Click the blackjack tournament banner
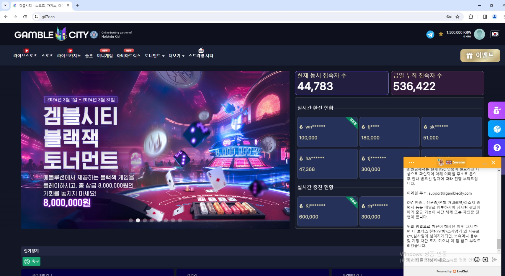505x276 pixels. (155, 150)
